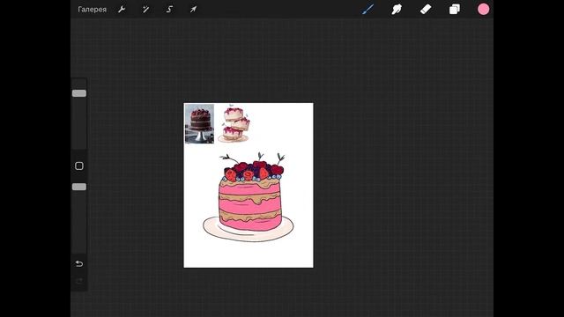Undo the last action
This screenshot has width=564, height=317.
pos(79,264)
